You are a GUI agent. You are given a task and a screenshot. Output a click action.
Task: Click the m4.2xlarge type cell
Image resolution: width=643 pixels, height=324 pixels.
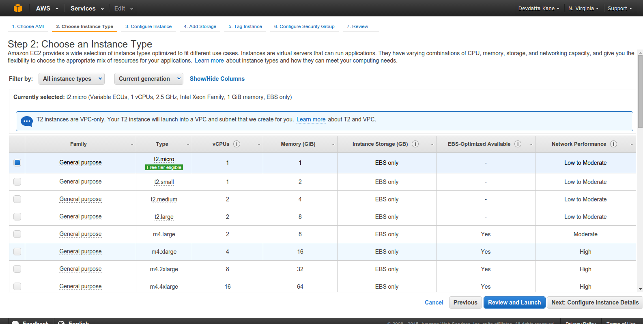tap(164, 269)
